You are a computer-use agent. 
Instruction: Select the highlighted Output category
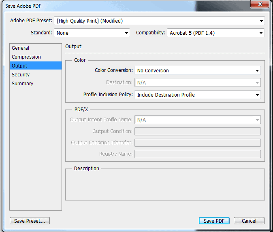[x=20, y=66]
